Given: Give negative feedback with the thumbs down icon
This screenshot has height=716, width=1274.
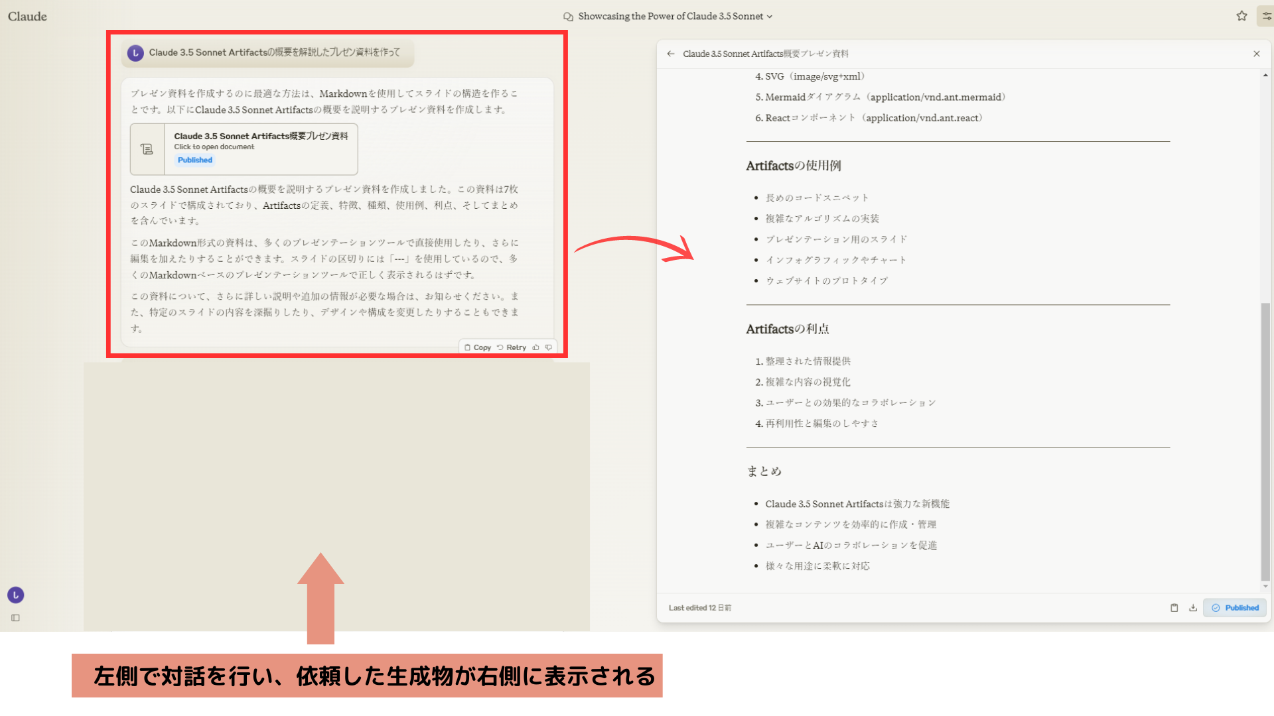Looking at the screenshot, I should point(548,347).
